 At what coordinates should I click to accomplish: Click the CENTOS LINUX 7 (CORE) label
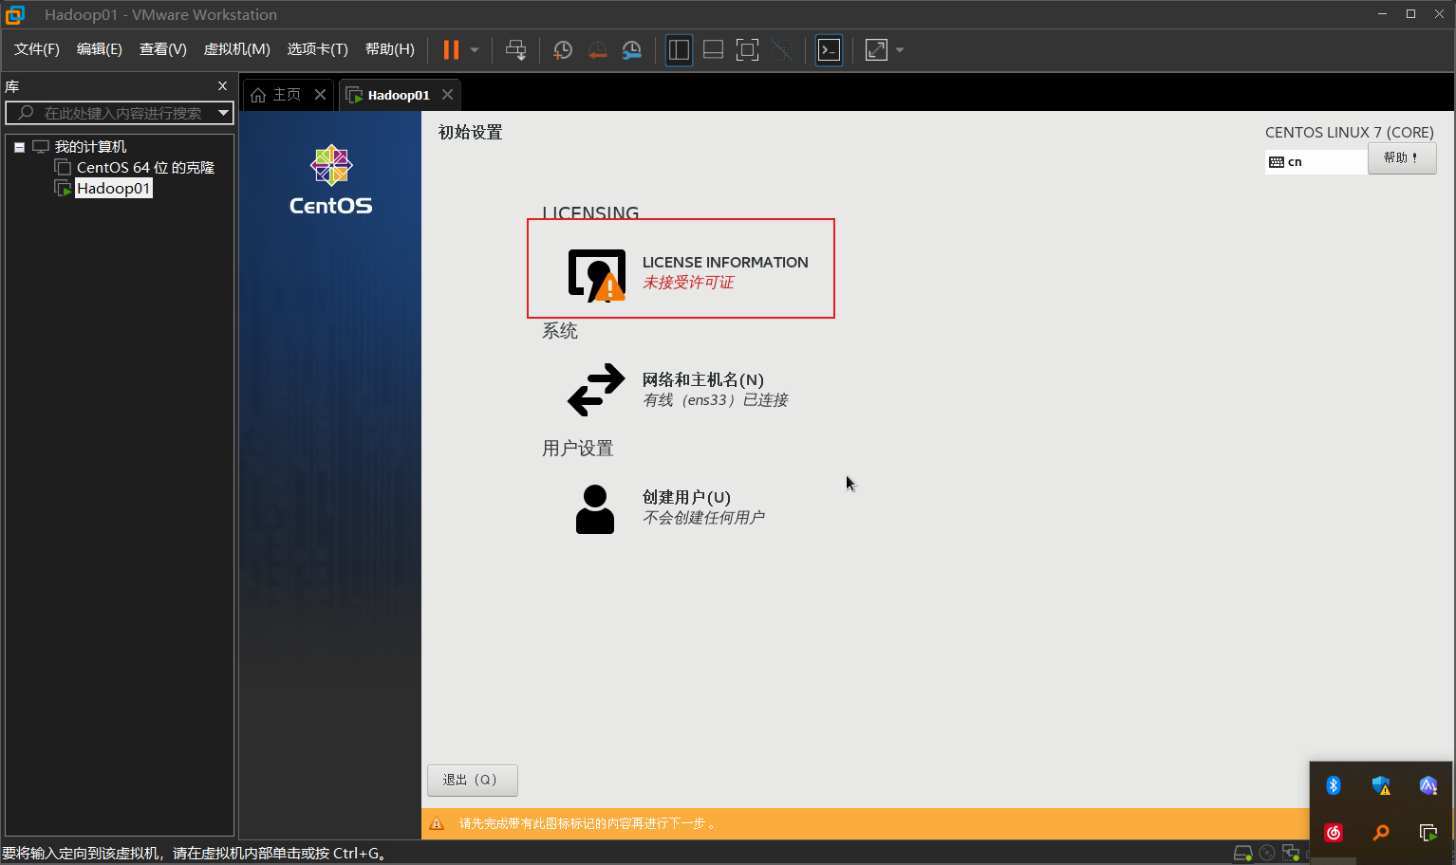tap(1349, 133)
